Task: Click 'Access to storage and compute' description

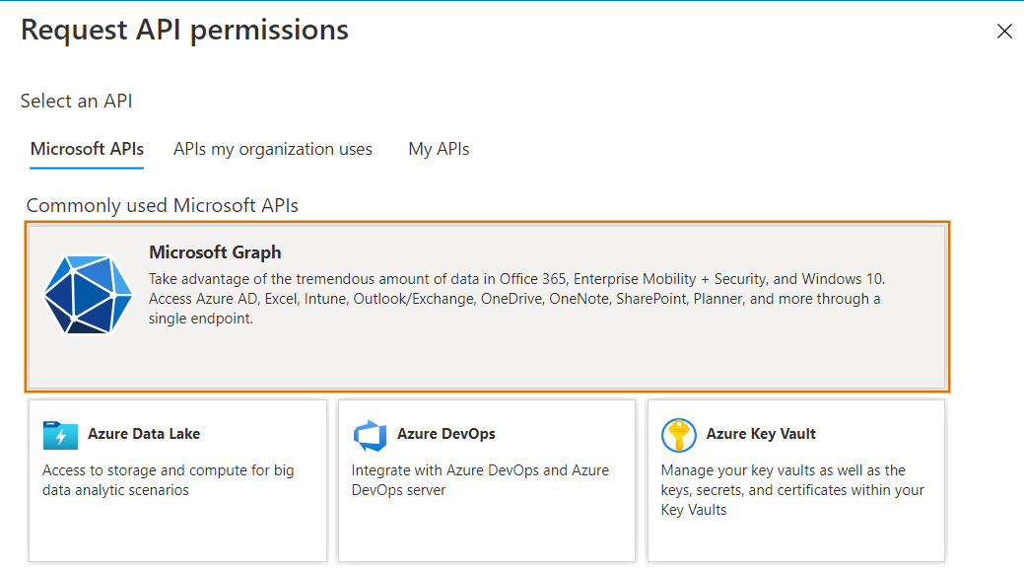Action: coord(169,480)
